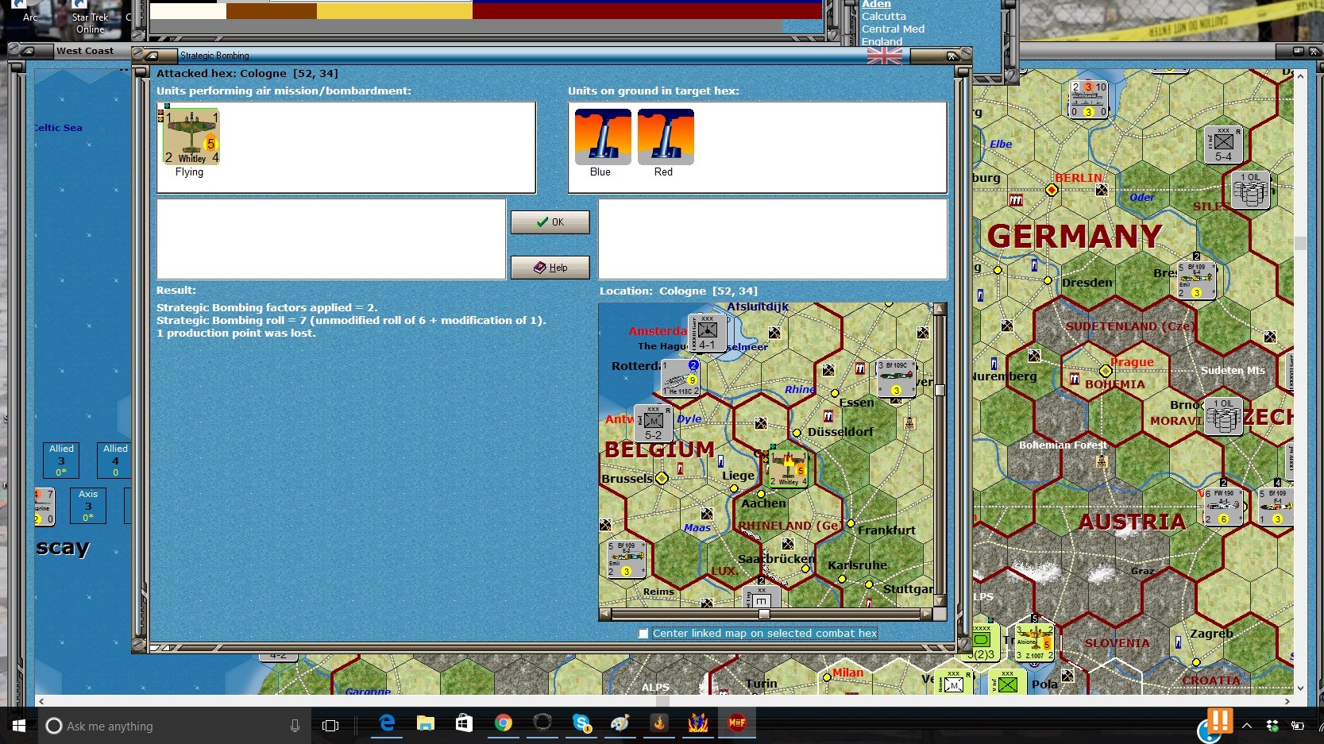Select the FW 190 fighter in Austria
Viewport: 1324px width, 744px height.
(1223, 507)
